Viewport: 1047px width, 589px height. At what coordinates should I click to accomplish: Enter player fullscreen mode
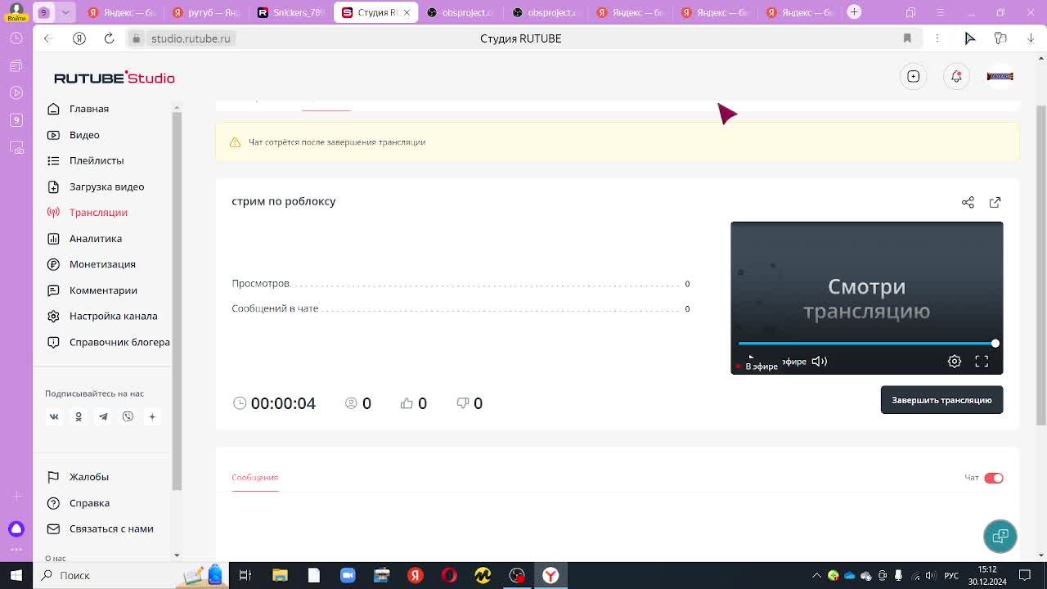pos(982,362)
